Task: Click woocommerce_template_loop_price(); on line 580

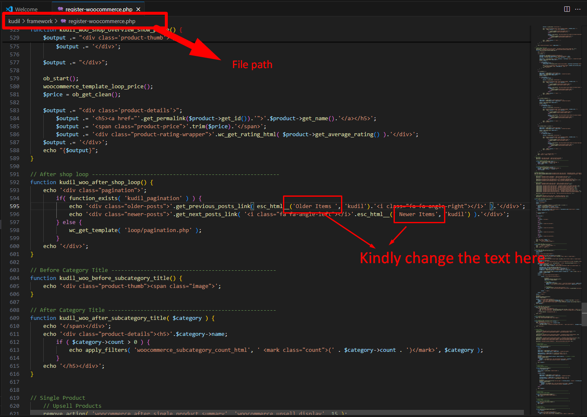Action: (x=98, y=87)
